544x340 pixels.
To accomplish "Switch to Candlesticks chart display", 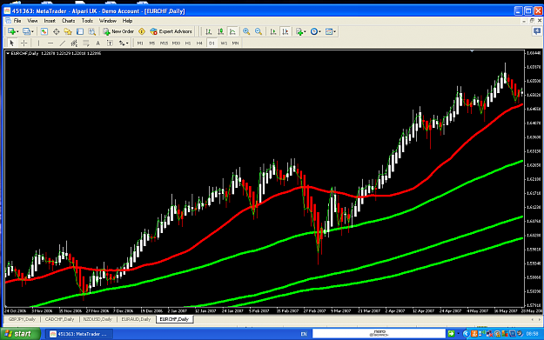I will click(x=221, y=31).
